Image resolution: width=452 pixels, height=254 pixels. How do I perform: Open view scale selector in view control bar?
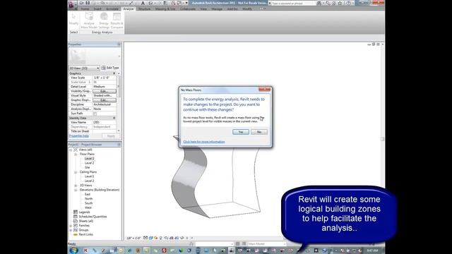point(133,238)
